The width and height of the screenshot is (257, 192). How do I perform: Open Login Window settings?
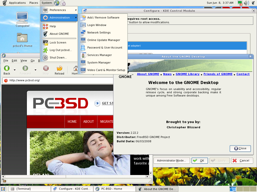click(x=103, y=25)
